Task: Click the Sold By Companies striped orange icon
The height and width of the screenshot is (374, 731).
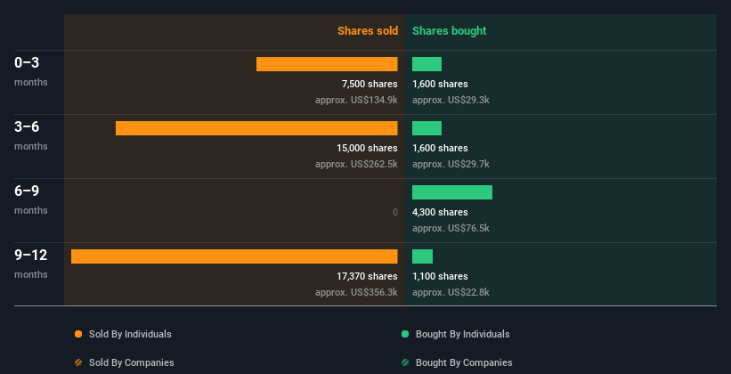Action: click(x=78, y=362)
